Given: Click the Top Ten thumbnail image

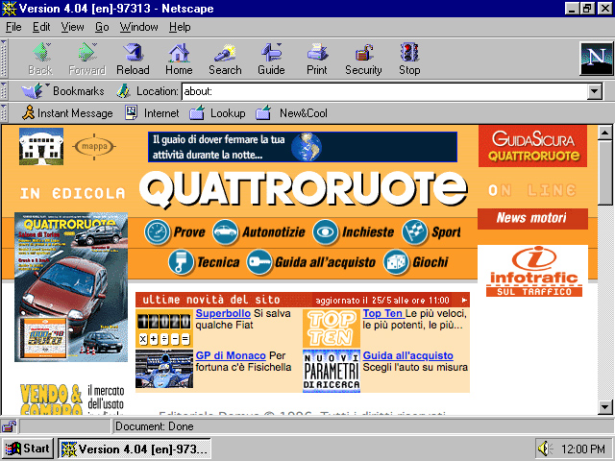Looking at the screenshot, I should point(331,328).
